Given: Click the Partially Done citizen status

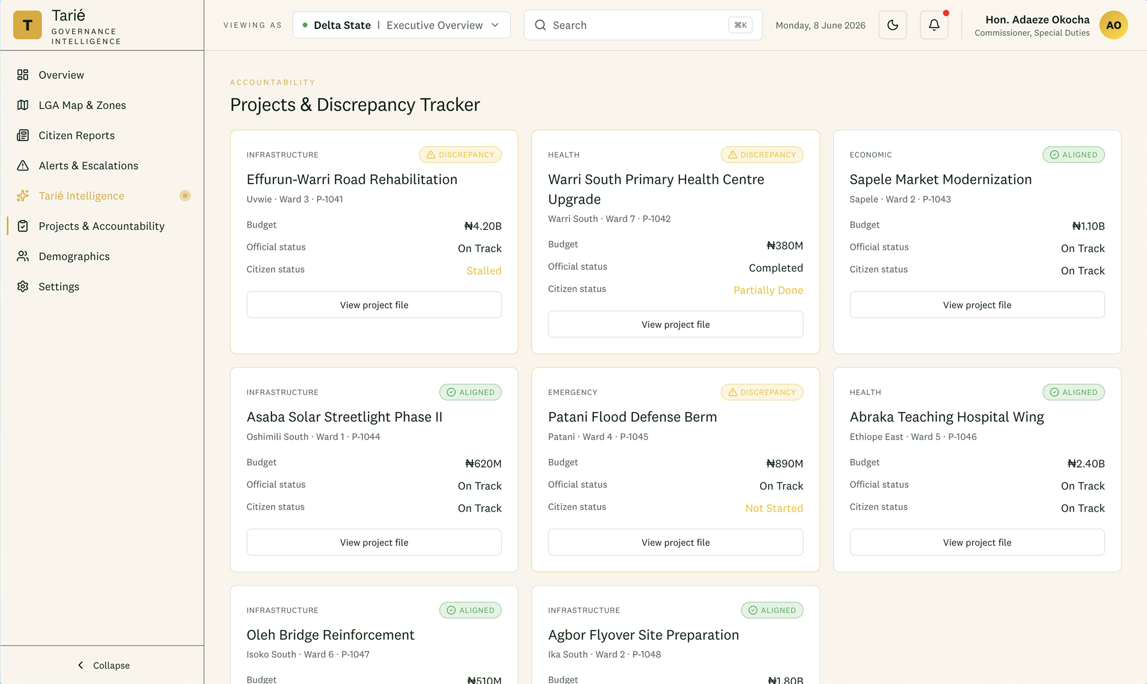Looking at the screenshot, I should tap(769, 290).
